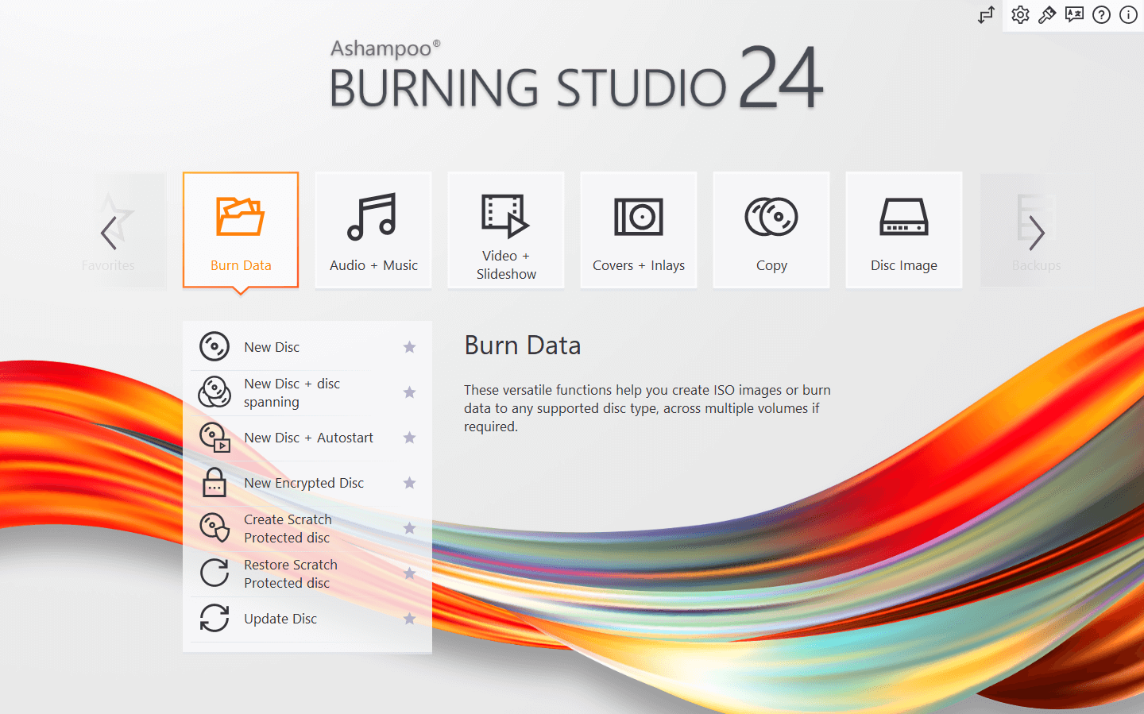Start Create Scratch Protected disc
This screenshot has height=714, width=1144.
[x=288, y=528]
